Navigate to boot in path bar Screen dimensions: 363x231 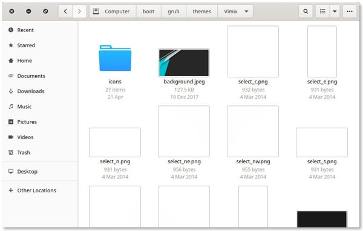pos(148,11)
